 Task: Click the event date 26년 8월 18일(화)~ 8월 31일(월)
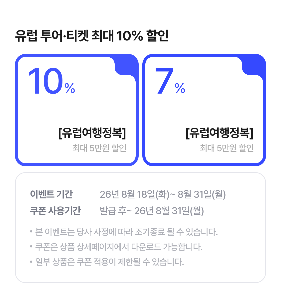[x=163, y=194]
